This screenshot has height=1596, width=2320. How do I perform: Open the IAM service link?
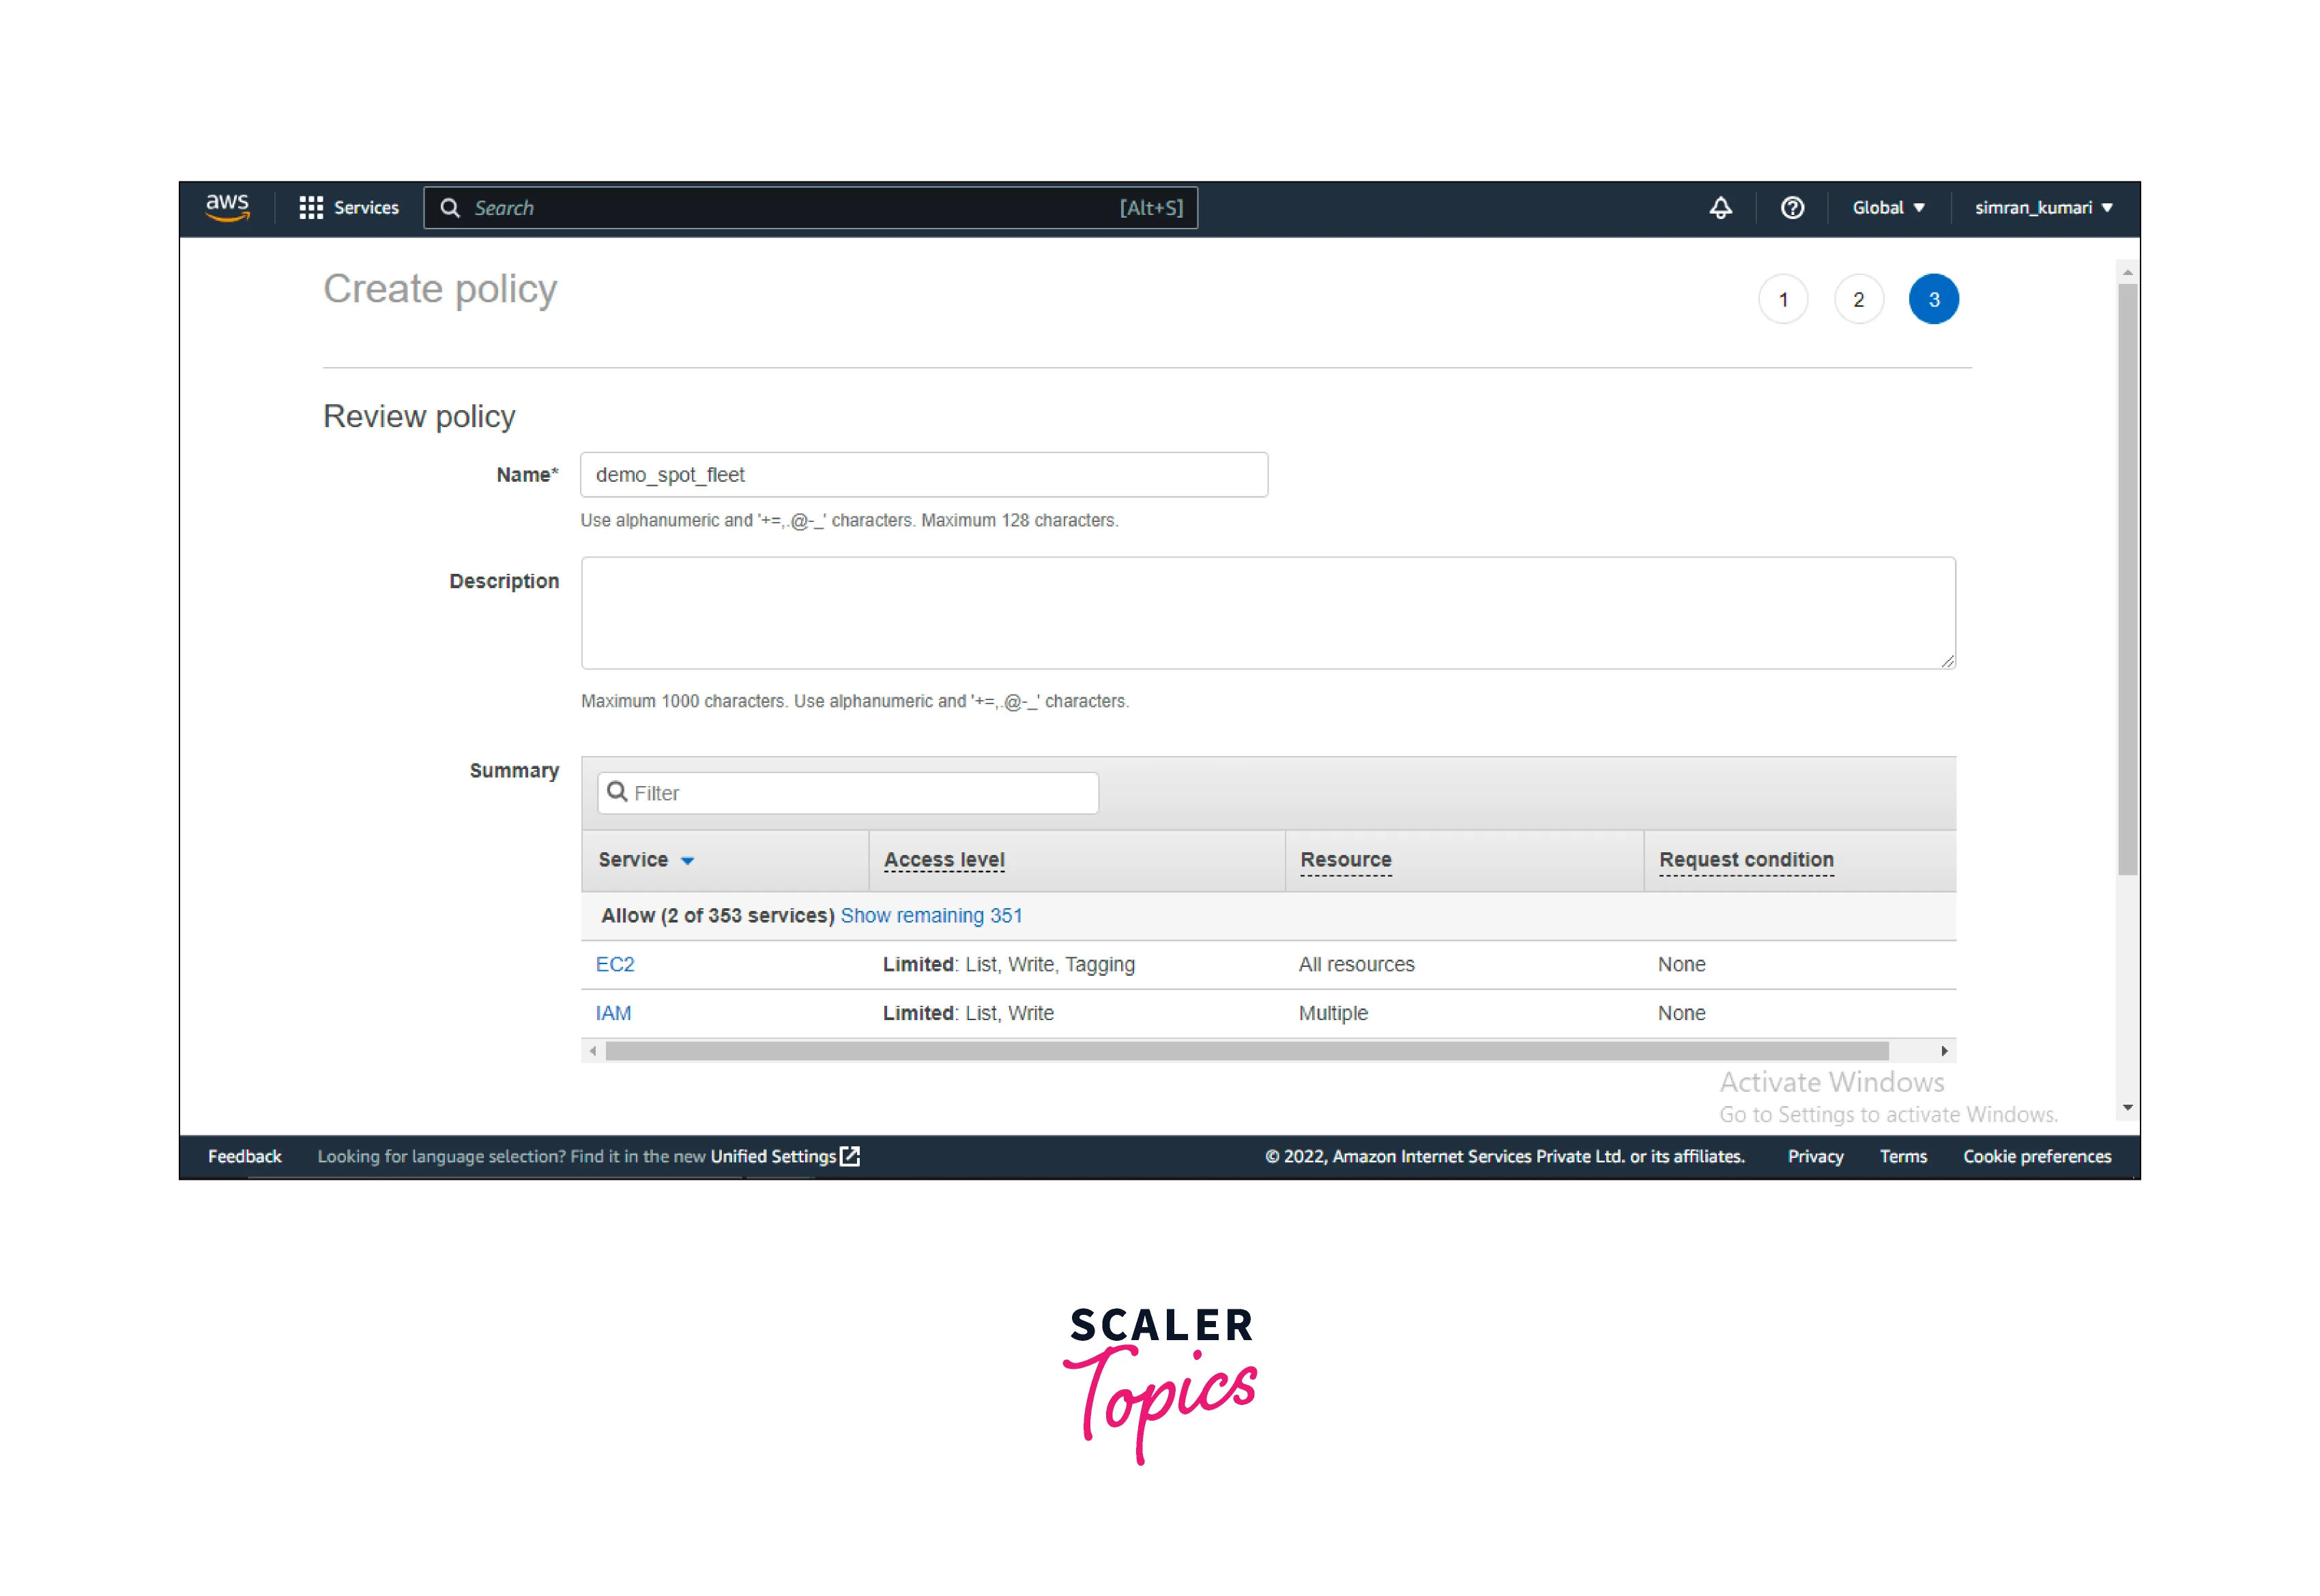tap(613, 1013)
